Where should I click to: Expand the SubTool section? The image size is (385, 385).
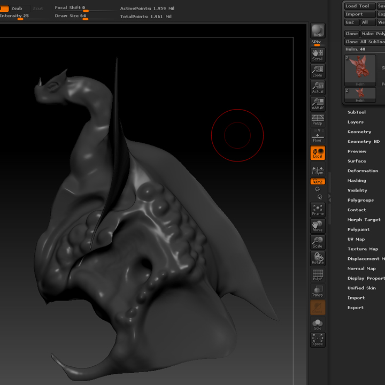[357, 112]
